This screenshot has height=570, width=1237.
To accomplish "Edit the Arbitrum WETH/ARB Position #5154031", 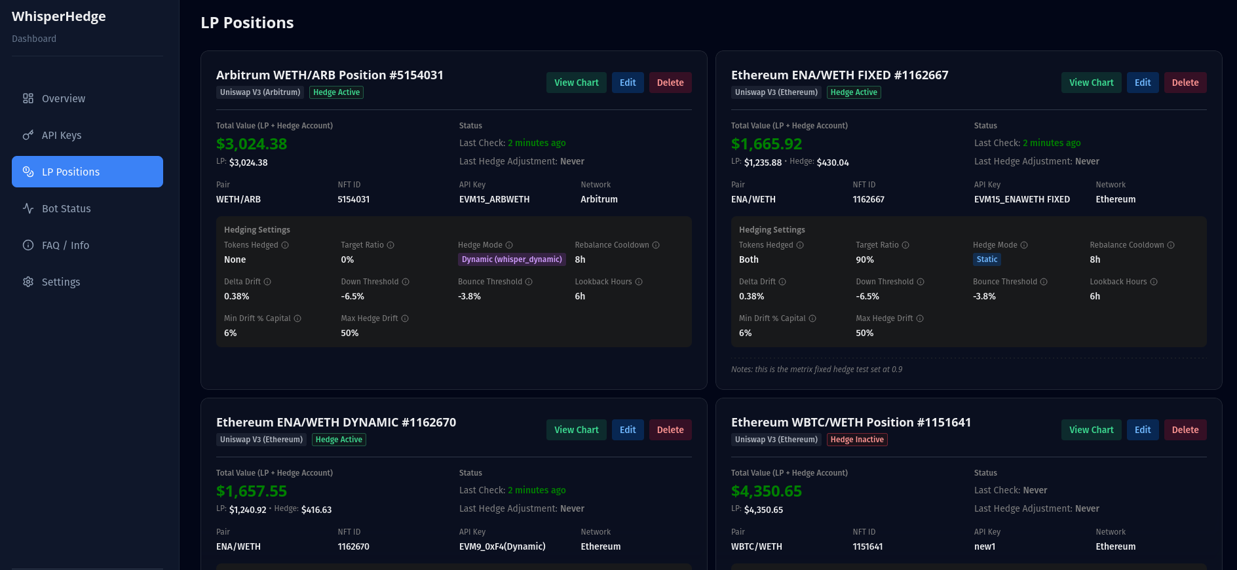I will [628, 83].
